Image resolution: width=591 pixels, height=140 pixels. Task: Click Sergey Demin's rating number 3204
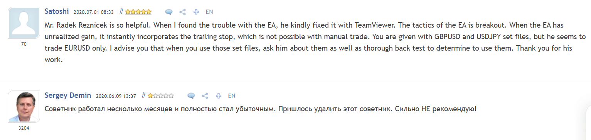24,128
